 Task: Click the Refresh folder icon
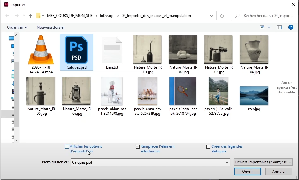coord(222,16)
